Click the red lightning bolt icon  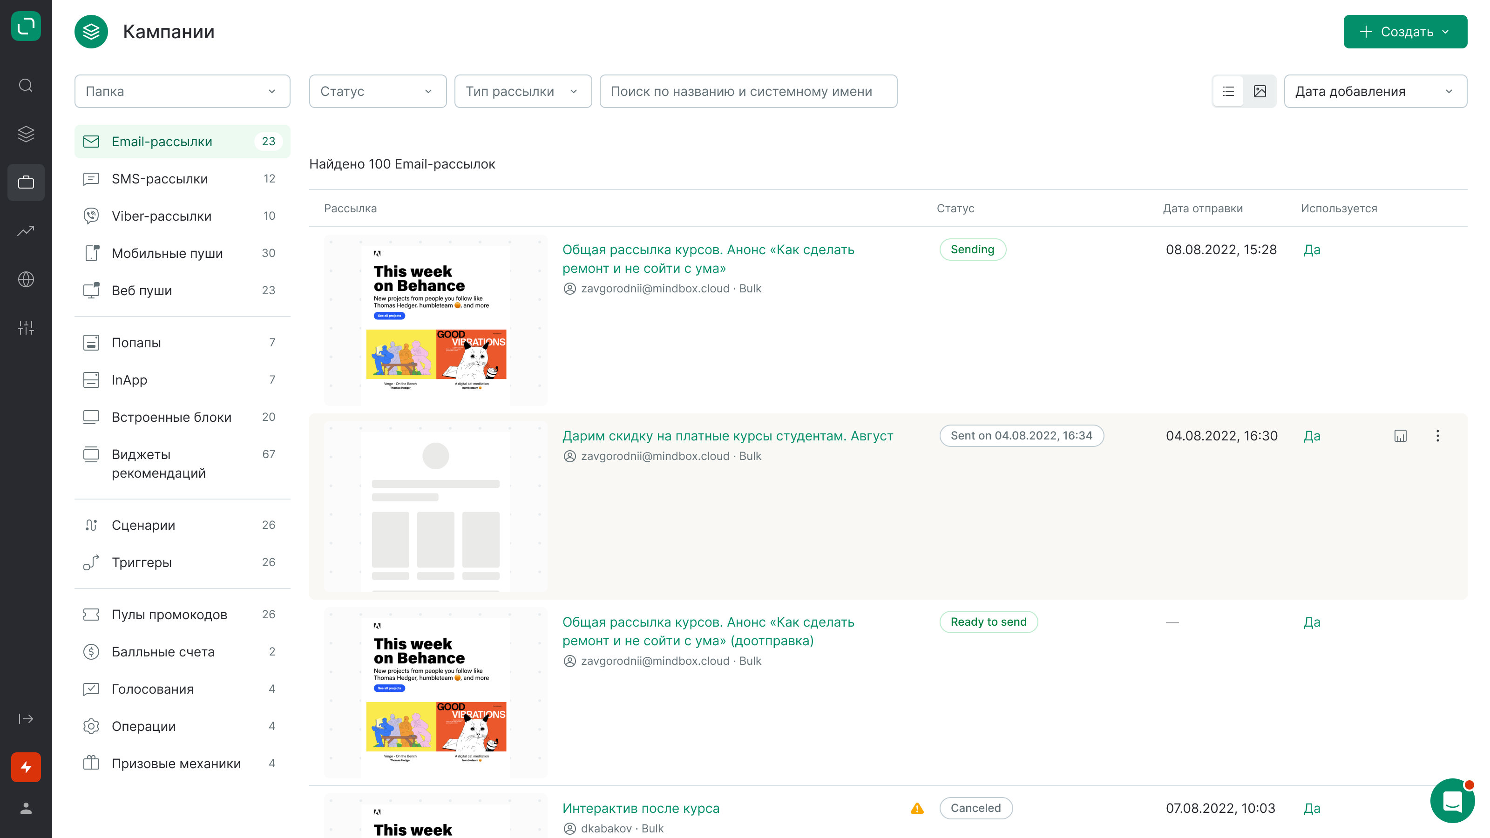point(26,767)
